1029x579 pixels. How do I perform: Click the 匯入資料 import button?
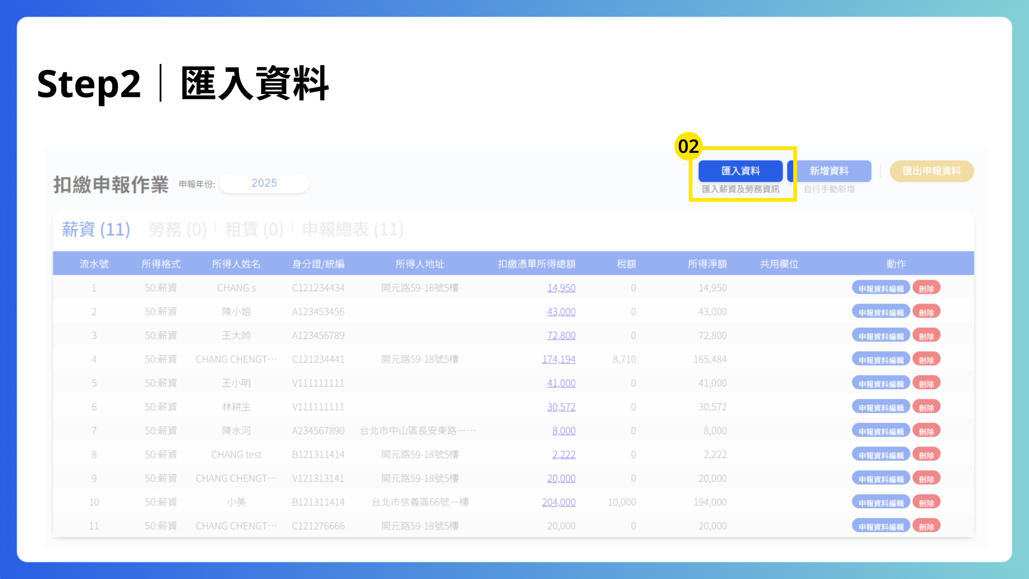(x=740, y=171)
